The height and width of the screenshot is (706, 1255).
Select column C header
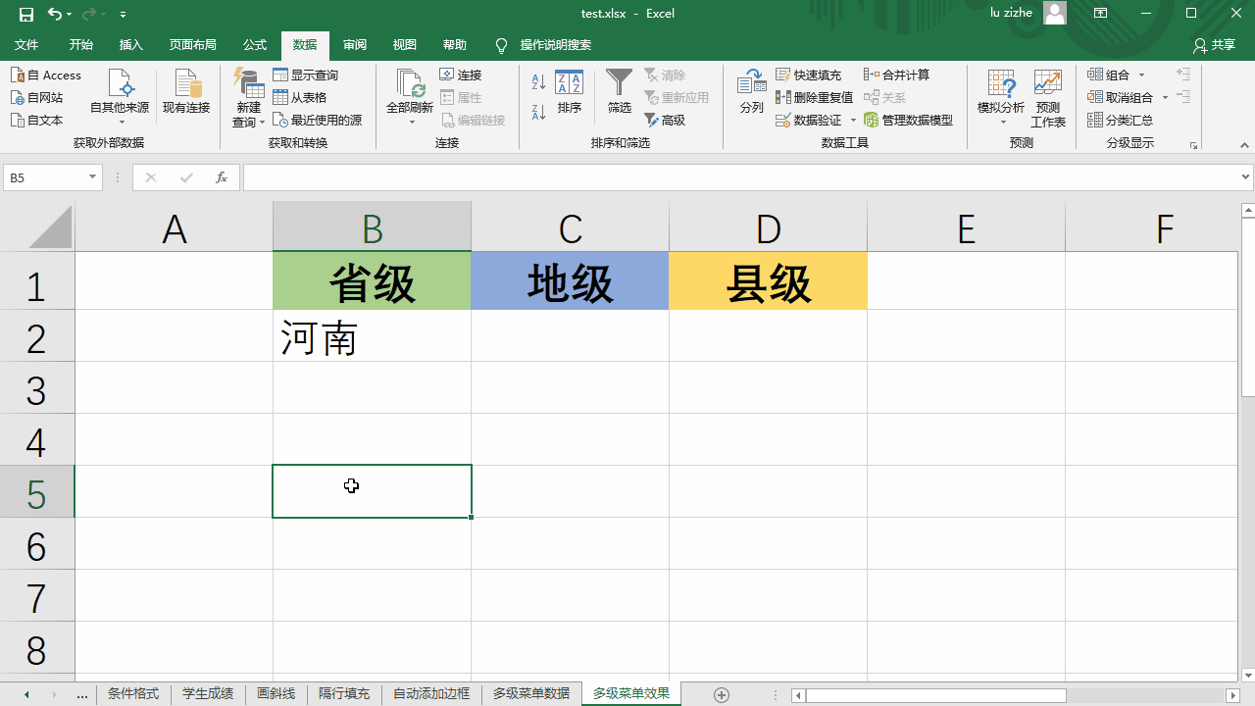point(570,227)
